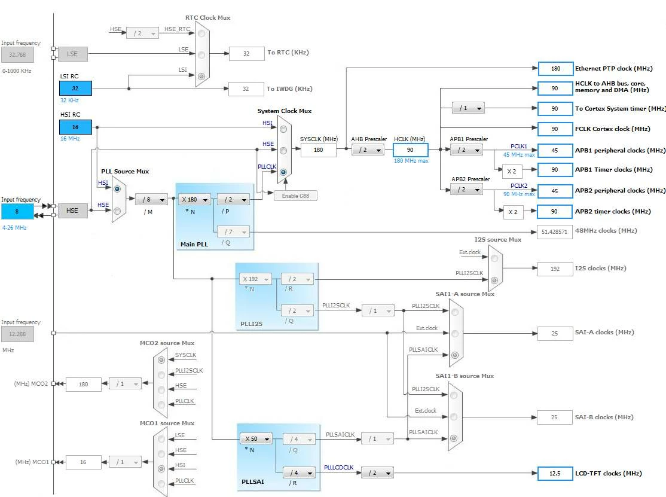Viewport: 666px width, 497px height.
Task: Expand the AHB Prescaler dropdown
Action: point(368,150)
